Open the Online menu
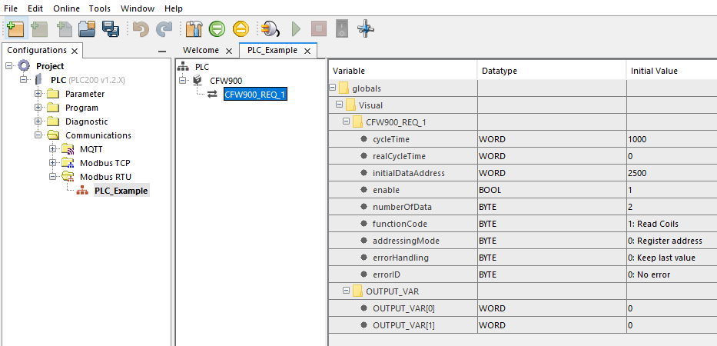Screen dimensions: 717x346 point(66,8)
